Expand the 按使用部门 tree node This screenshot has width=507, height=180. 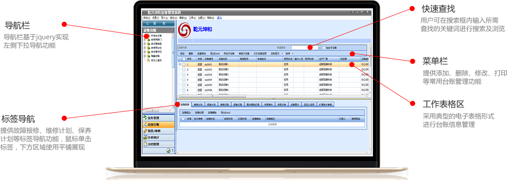145,39
